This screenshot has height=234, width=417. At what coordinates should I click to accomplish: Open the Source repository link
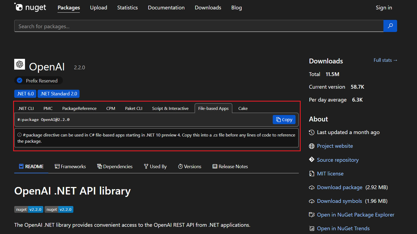[338, 160]
